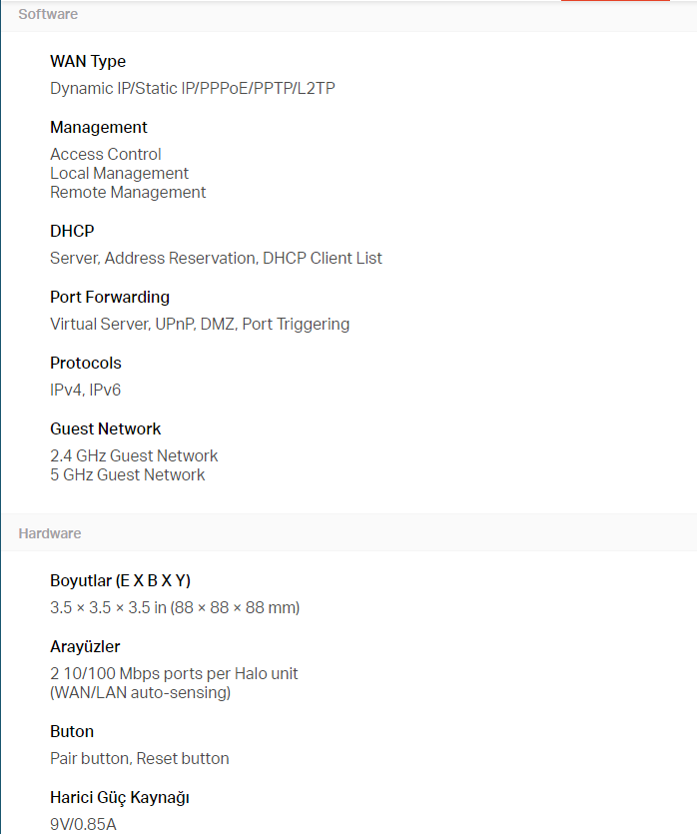This screenshot has width=697, height=834.
Task: Click the Remote Management entry
Action: [128, 192]
